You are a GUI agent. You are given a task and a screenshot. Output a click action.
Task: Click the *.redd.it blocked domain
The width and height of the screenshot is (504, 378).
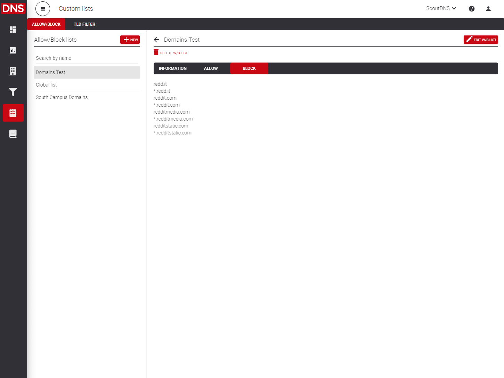(162, 91)
